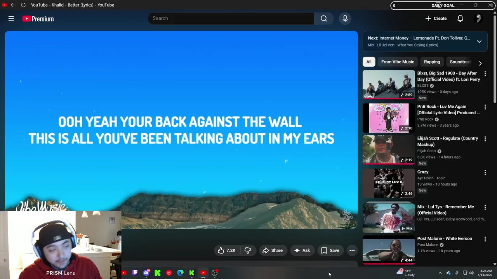Start voice search with microphone icon
Image resolution: width=497 pixels, height=279 pixels.
coord(345,18)
